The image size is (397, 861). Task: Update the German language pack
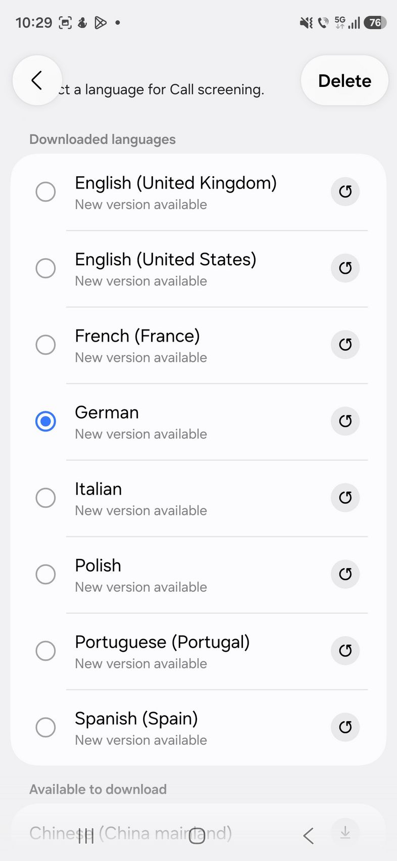tap(345, 421)
